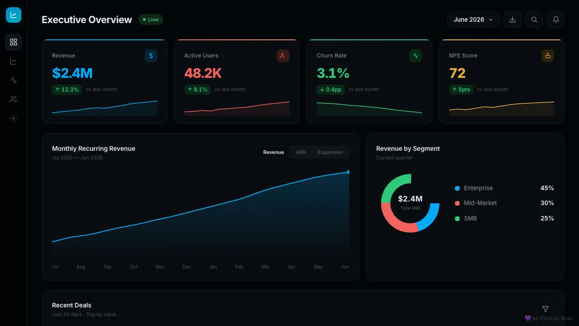The image size is (579, 326).
Task: Click the Recent Deals filter funnel icon
Action: coord(546,309)
